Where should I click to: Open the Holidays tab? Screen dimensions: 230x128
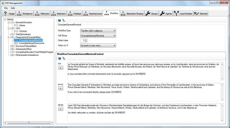click(x=74, y=14)
